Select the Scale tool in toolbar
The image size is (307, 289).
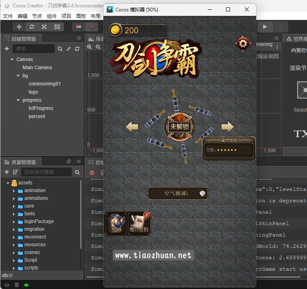tap(44, 26)
